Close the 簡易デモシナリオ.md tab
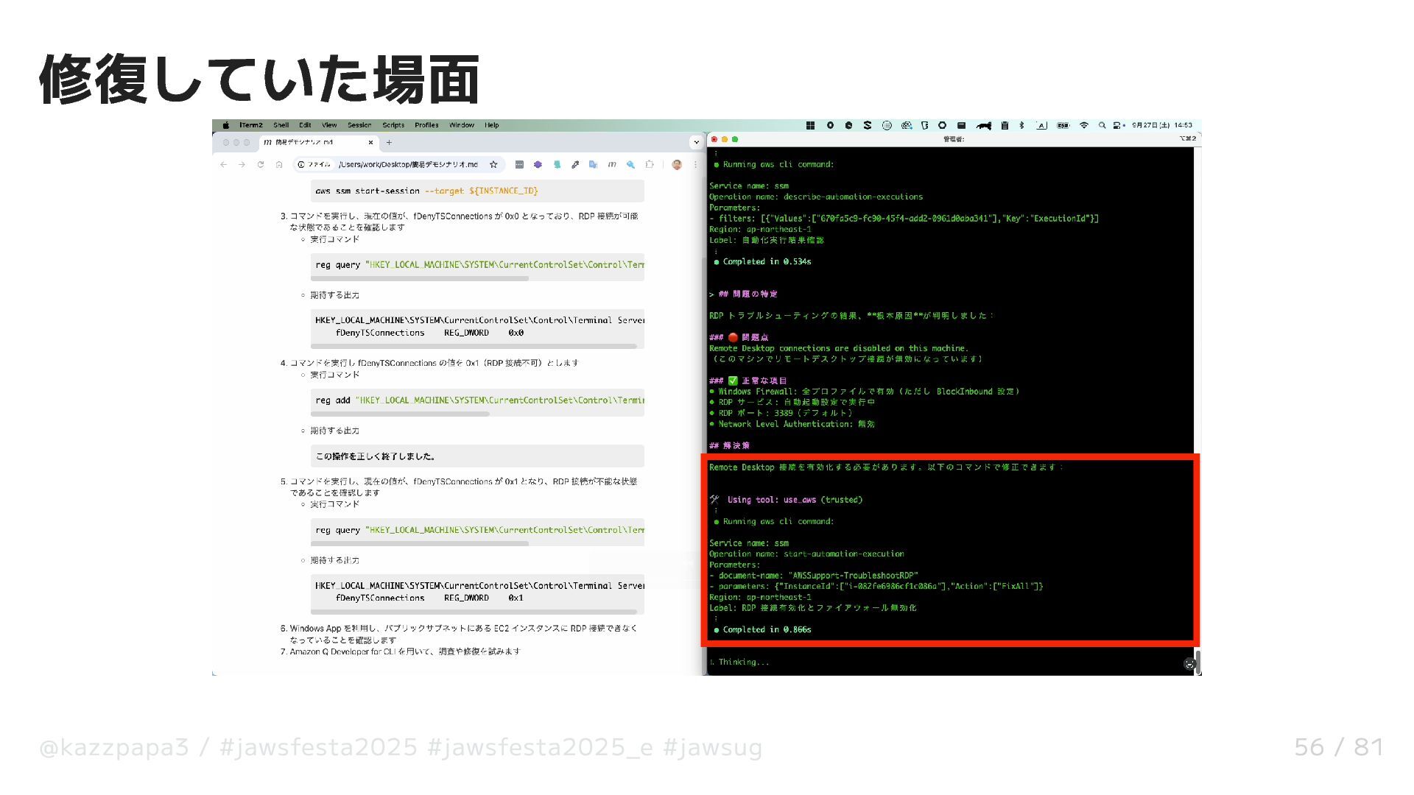 point(370,142)
